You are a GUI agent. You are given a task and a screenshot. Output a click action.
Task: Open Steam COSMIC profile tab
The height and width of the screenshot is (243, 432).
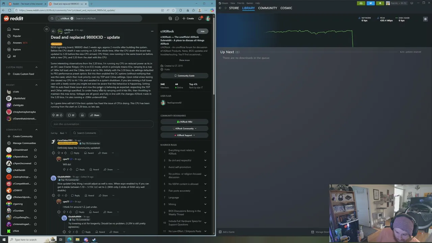[286, 8]
